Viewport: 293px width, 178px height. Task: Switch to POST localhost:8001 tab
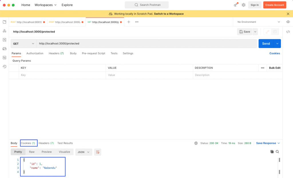28,22
